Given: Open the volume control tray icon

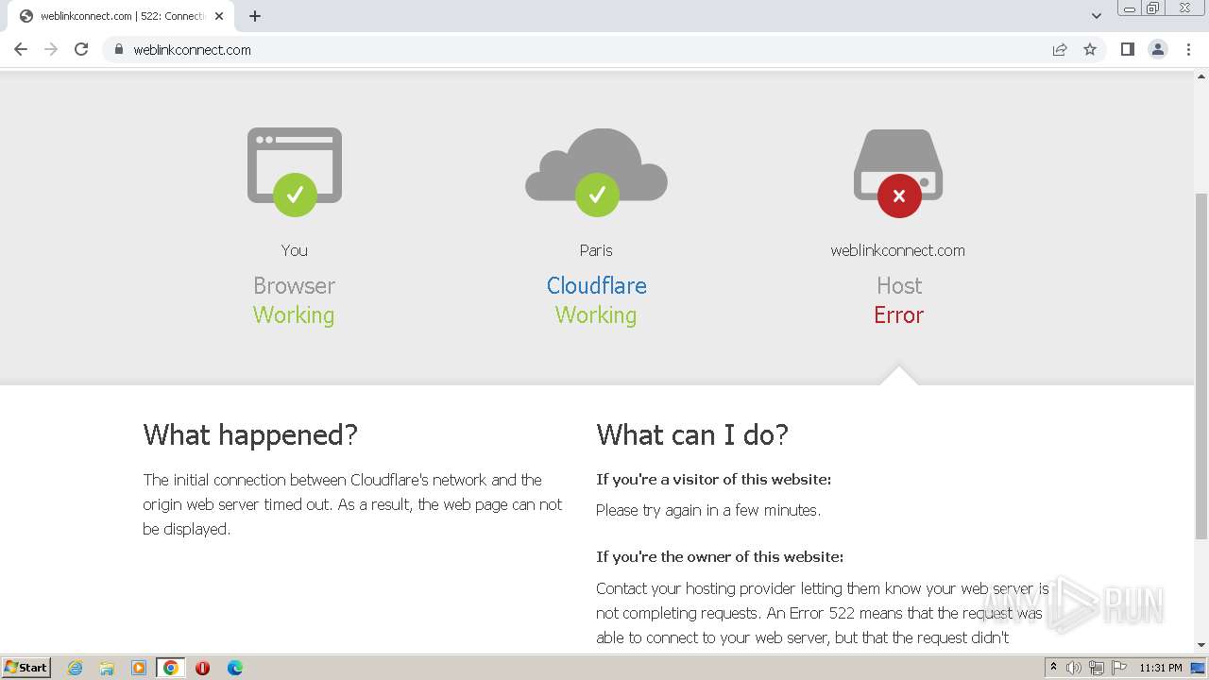Looking at the screenshot, I should coord(1074,668).
